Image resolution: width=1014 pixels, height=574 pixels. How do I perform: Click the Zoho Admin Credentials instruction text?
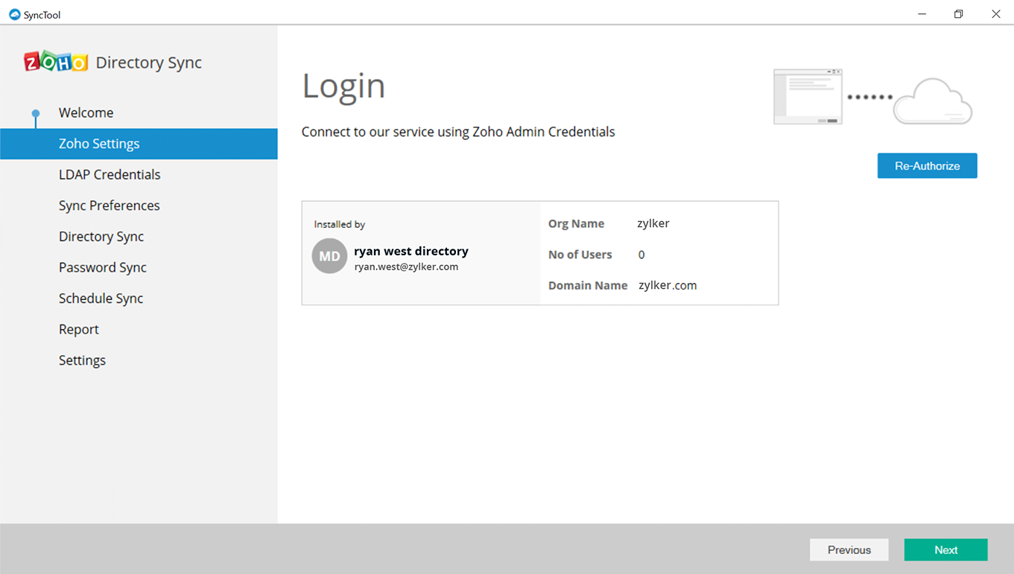(458, 132)
